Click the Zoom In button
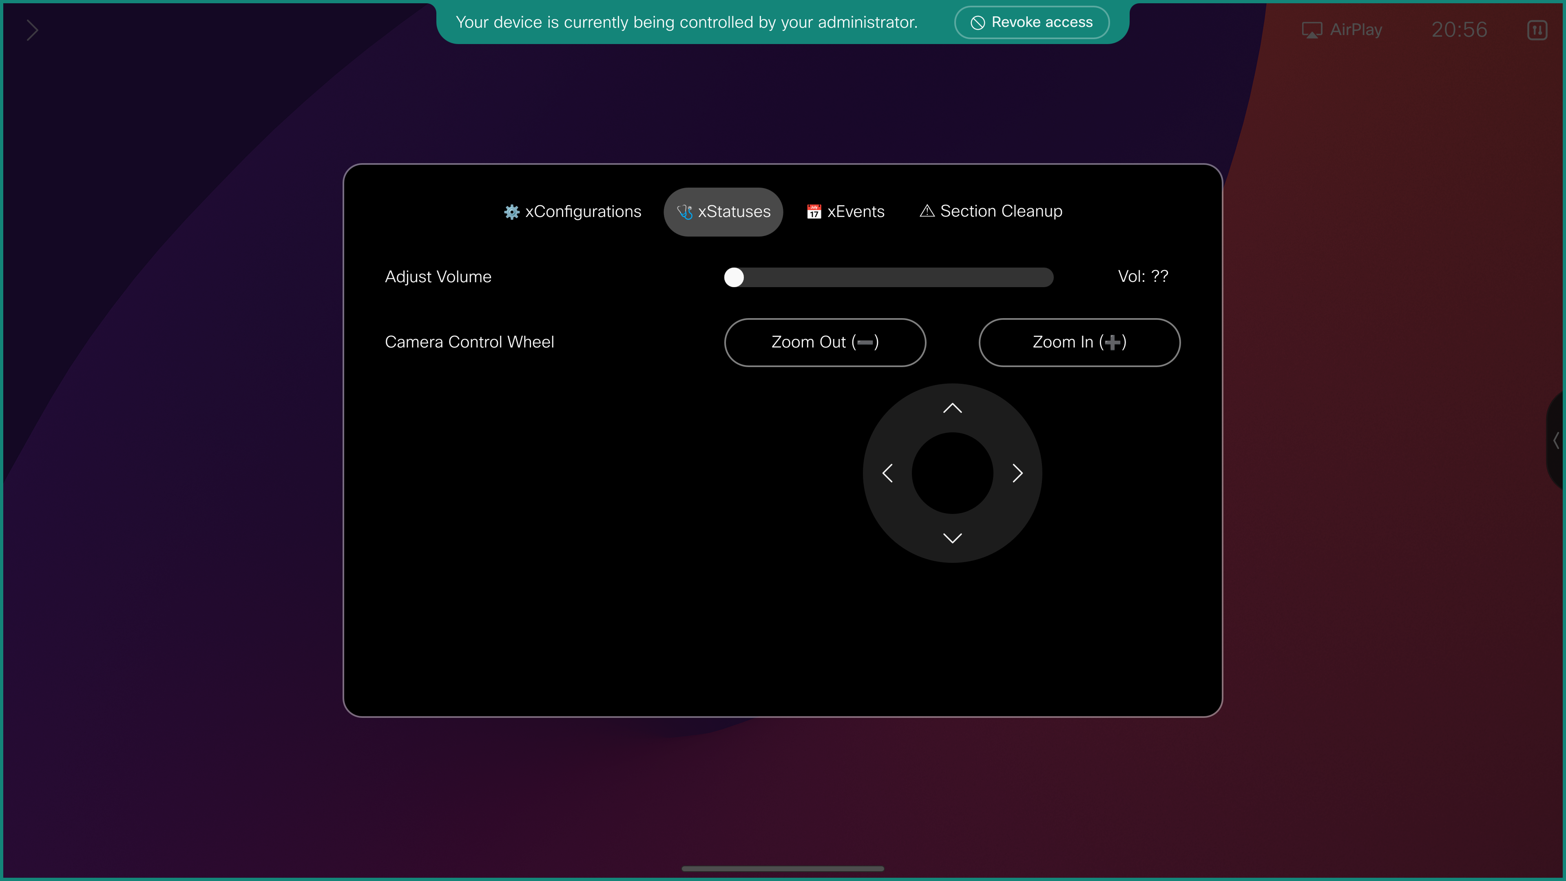The height and width of the screenshot is (881, 1566). tap(1079, 342)
